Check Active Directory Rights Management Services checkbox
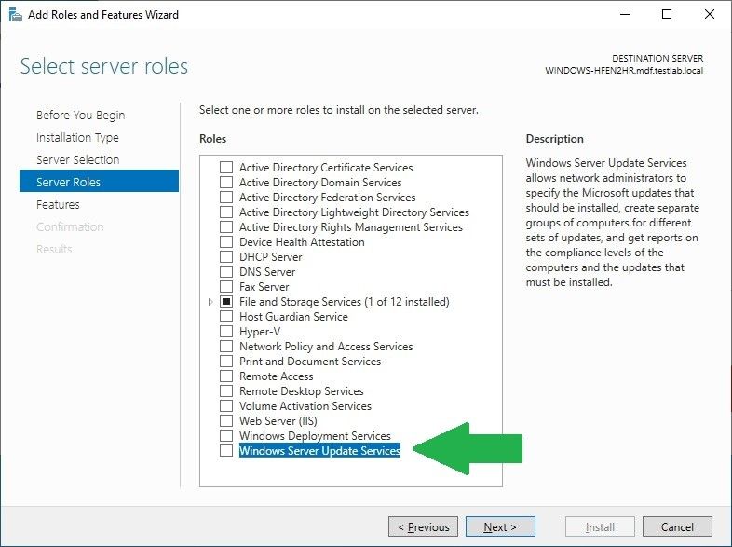This screenshot has height=547, width=732. point(226,227)
